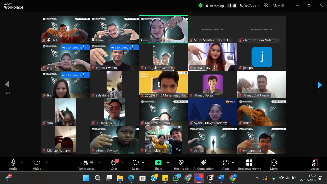Click joseph's avatar tile

point(262,57)
